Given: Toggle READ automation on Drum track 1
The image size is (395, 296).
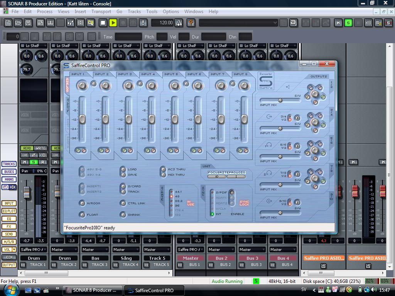Looking at the screenshot, I should tap(27, 148).
